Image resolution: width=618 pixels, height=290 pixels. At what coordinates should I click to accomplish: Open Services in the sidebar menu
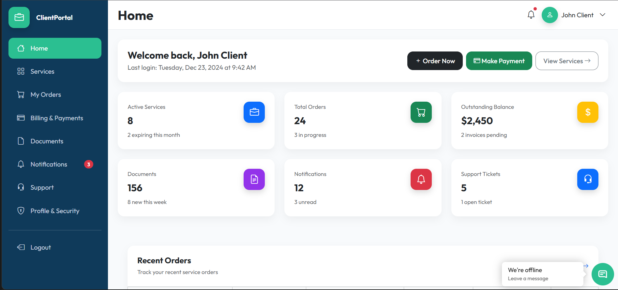(x=55, y=71)
